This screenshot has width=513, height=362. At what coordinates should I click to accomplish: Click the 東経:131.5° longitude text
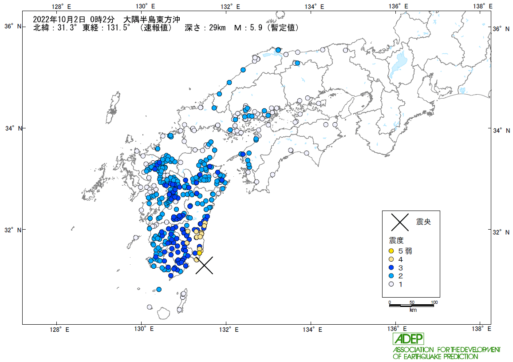pos(107,28)
